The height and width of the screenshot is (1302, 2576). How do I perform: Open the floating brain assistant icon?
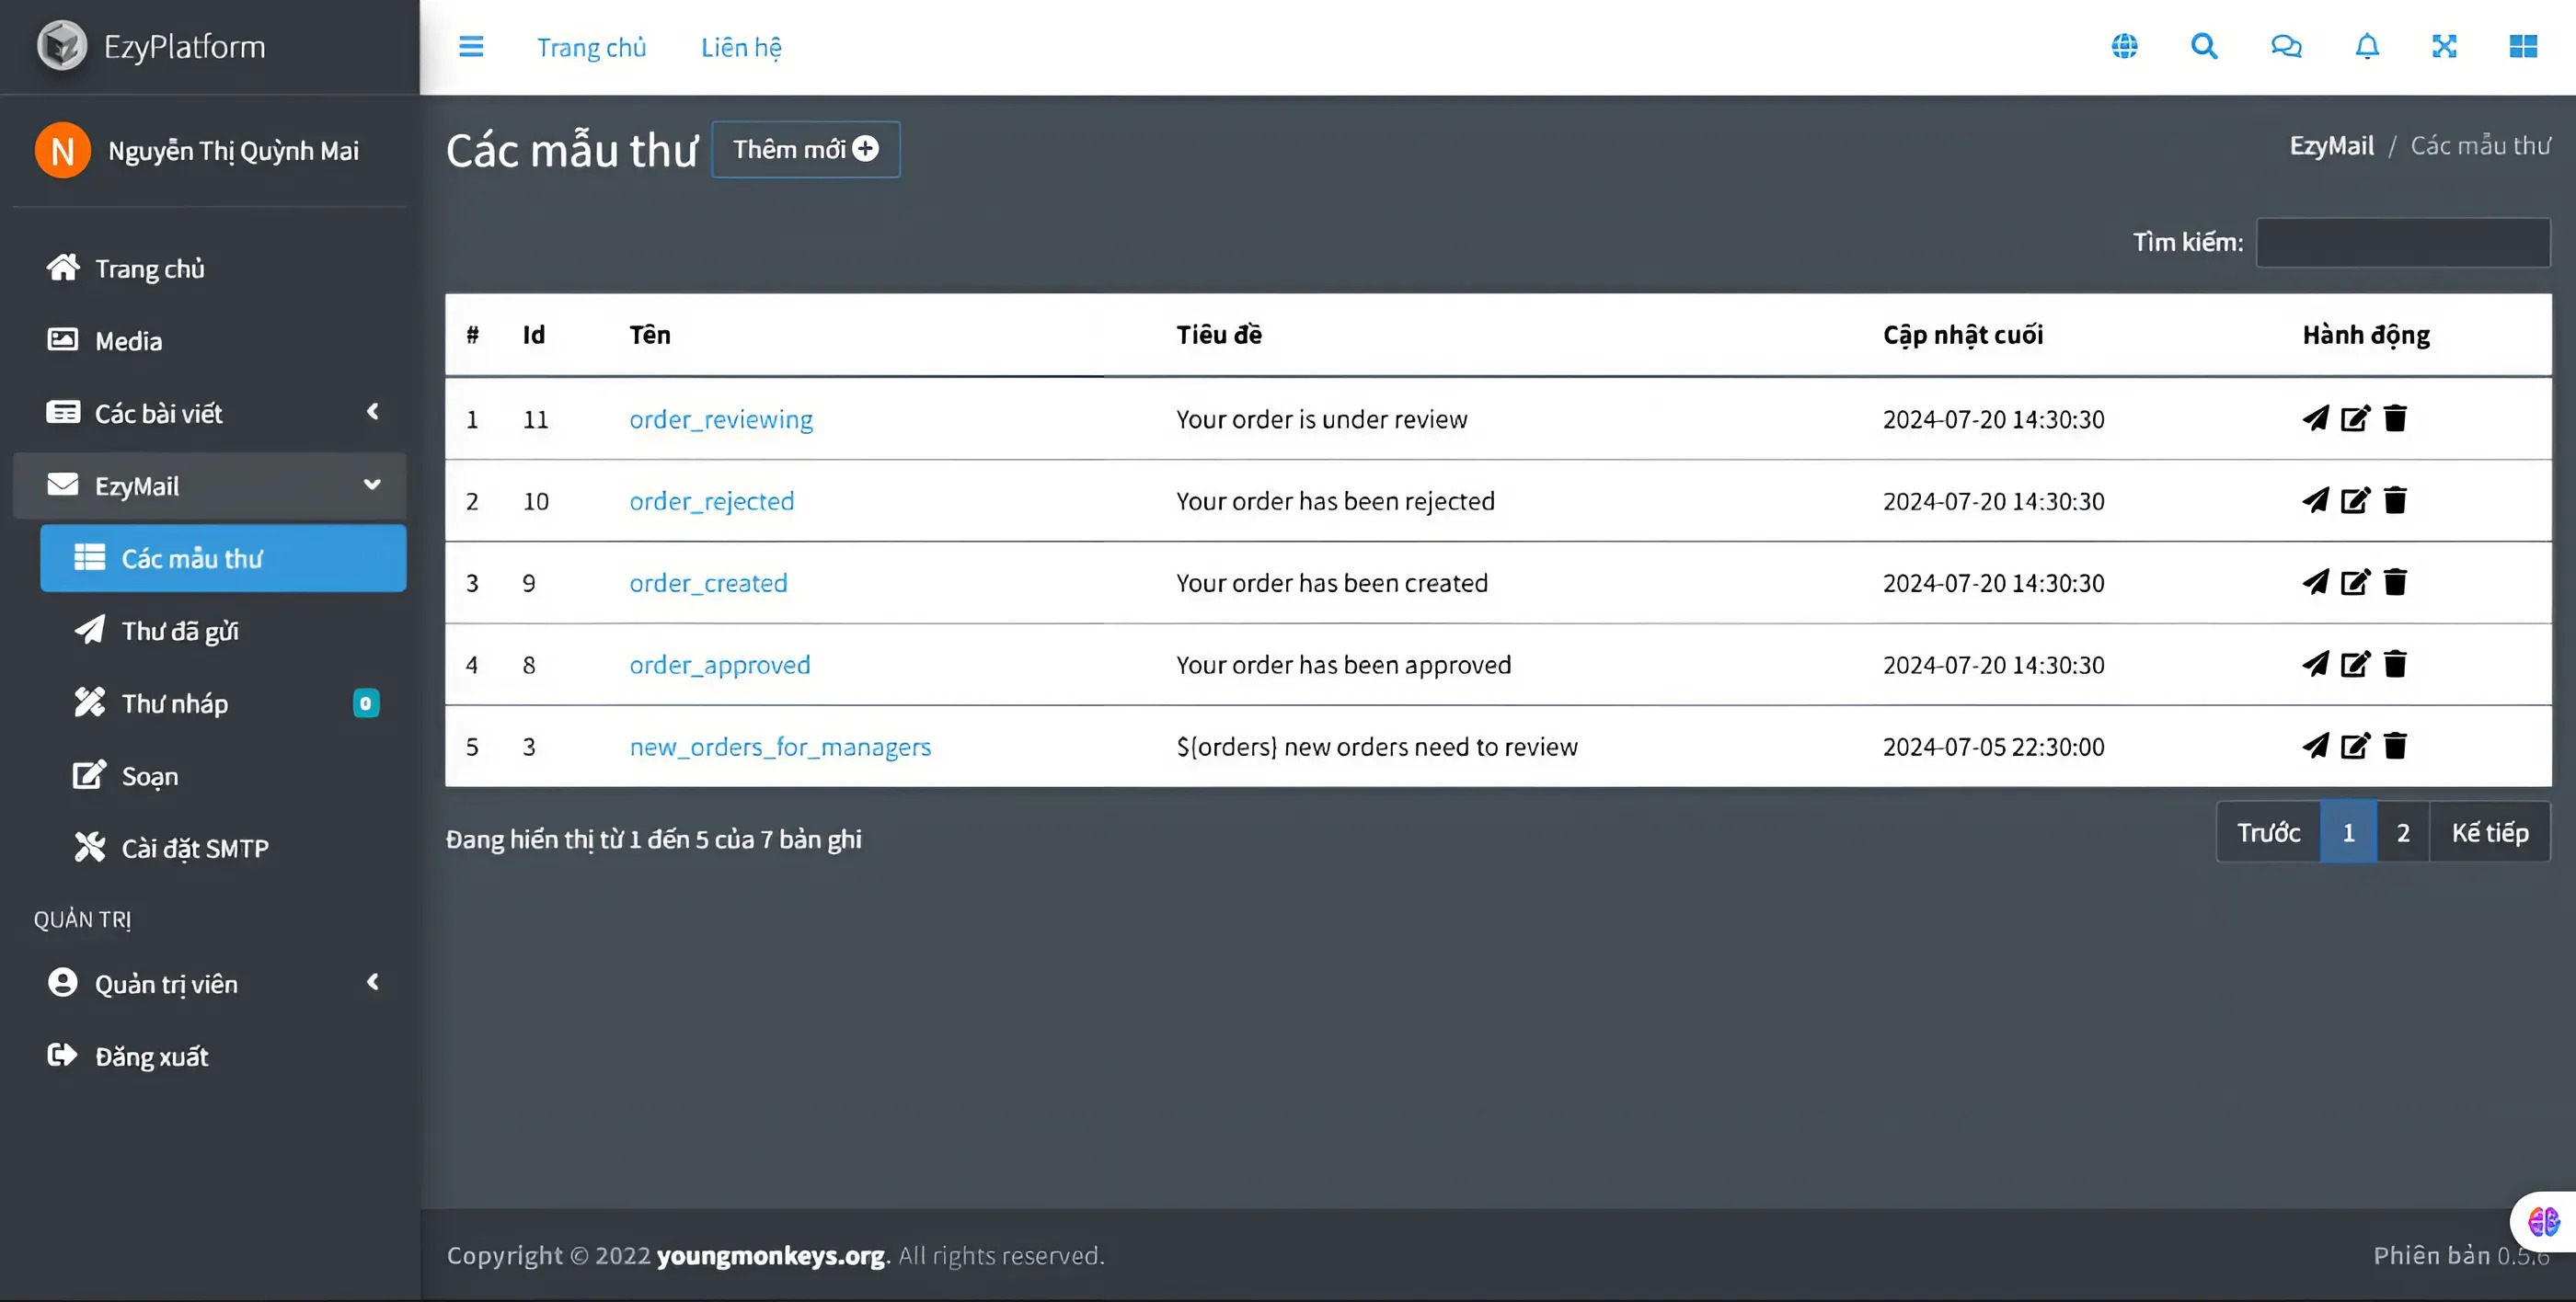tap(2543, 1221)
